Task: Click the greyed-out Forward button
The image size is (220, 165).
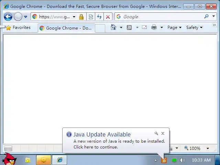Action: coord(18,17)
